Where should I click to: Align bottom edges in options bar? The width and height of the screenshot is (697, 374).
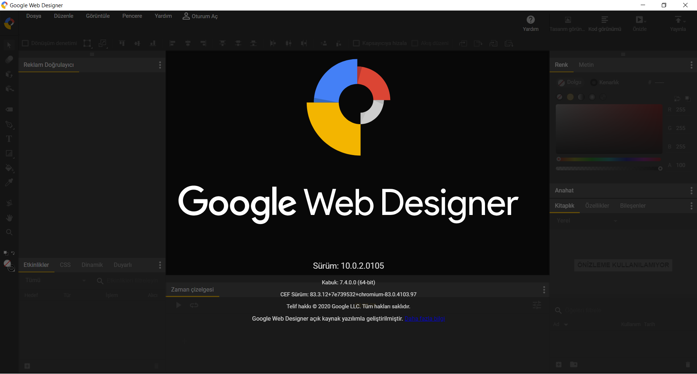(x=153, y=43)
